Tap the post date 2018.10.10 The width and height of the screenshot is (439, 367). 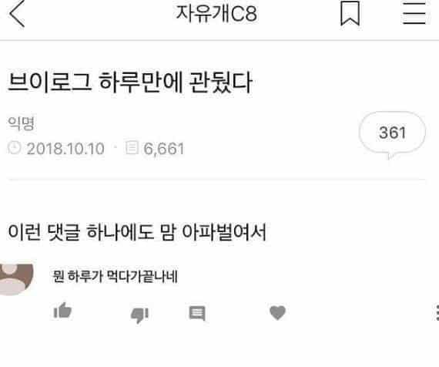click(65, 148)
